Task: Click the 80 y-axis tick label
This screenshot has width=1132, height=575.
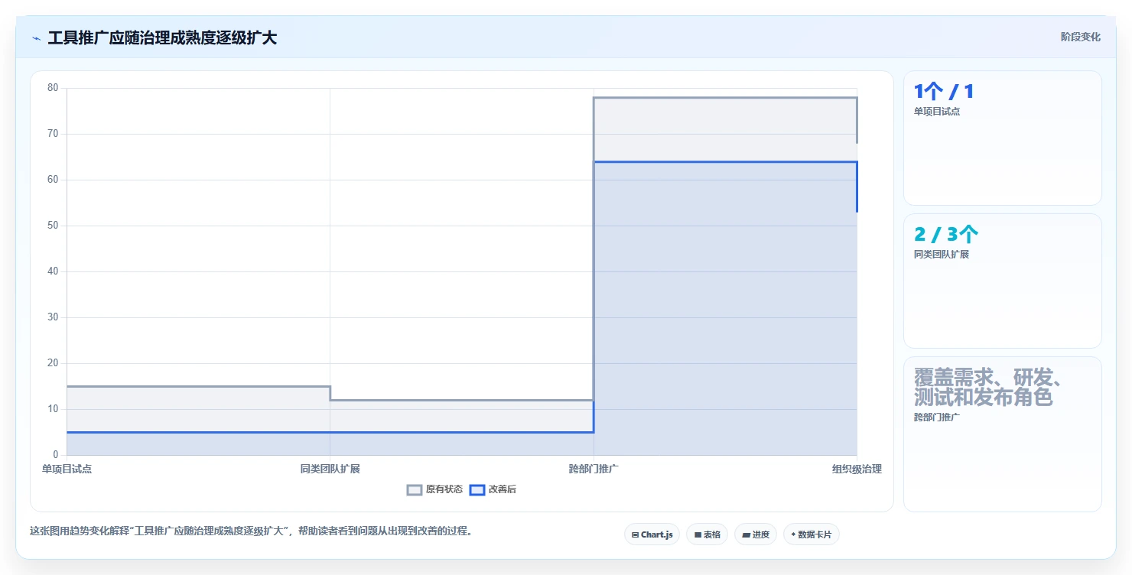Action: (53, 88)
